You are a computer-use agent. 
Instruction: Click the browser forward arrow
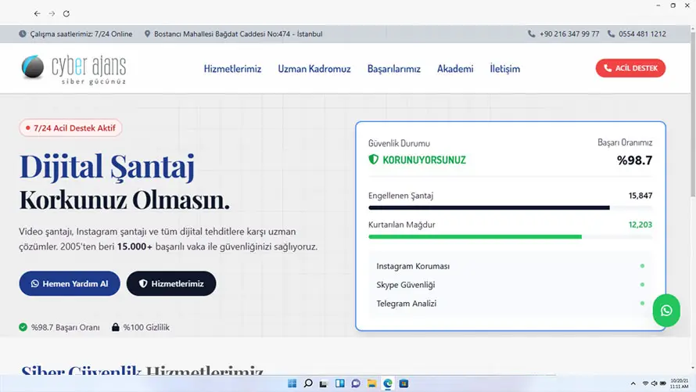[x=52, y=14]
